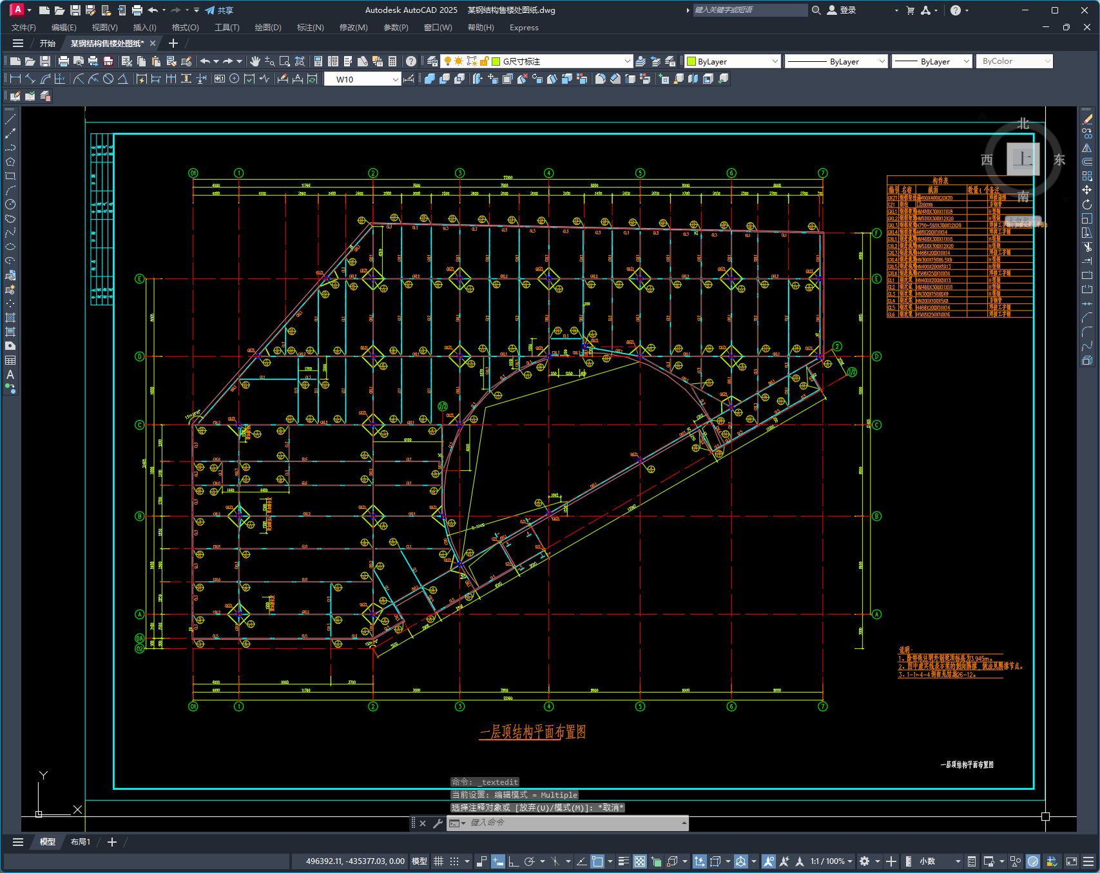Select the Line tool in the draw toolbar
Viewport: 1100px width, 873px height.
10,119
